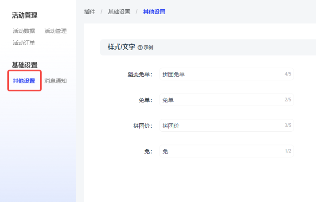The image size is (316, 202).
Task: Select 其他设置 in the sidebar
Action: click(x=24, y=81)
